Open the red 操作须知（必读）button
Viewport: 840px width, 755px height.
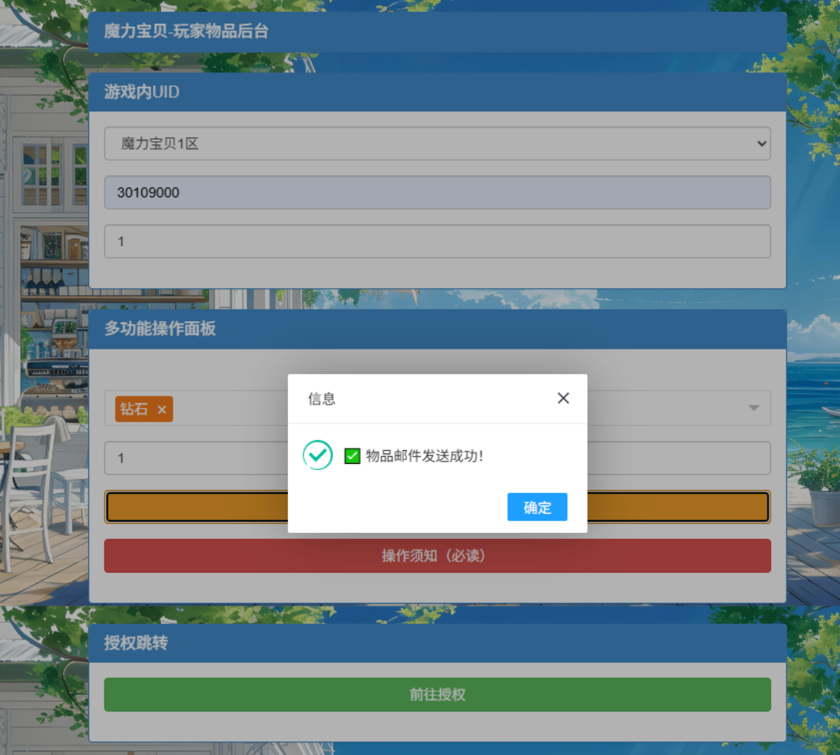437,555
